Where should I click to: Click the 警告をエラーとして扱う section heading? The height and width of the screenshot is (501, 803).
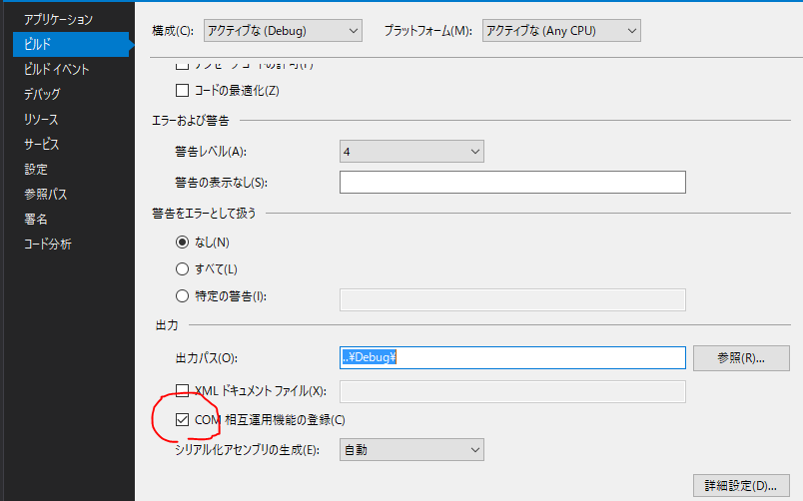[x=204, y=214]
